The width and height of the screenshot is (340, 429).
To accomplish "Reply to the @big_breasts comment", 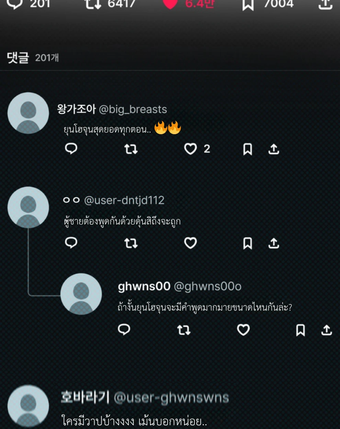I will 71,149.
